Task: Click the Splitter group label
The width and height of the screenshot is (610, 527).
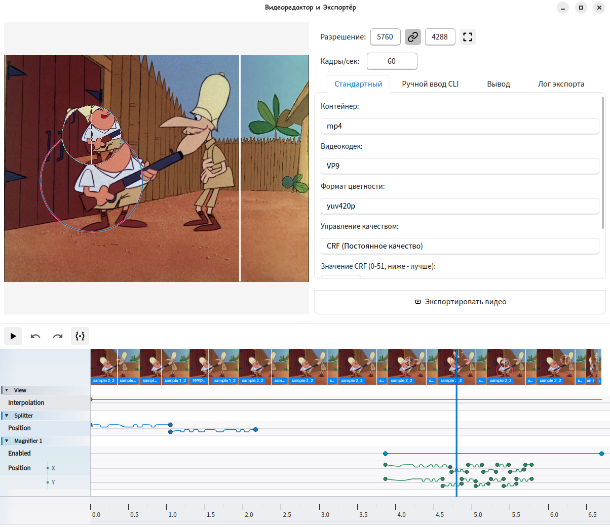Action: 23,416
